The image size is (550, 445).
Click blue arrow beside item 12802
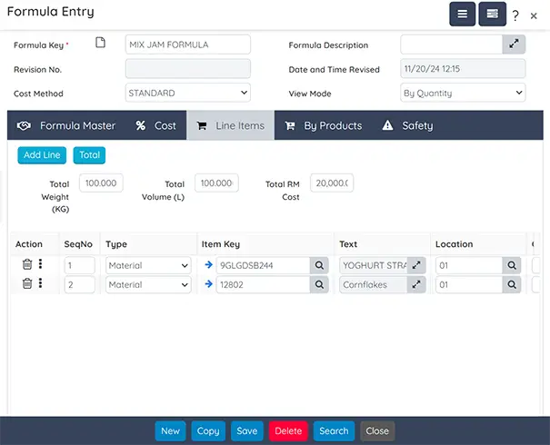click(208, 284)
